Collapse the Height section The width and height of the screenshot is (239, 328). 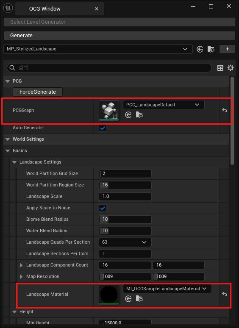click(x=14, y=312)
